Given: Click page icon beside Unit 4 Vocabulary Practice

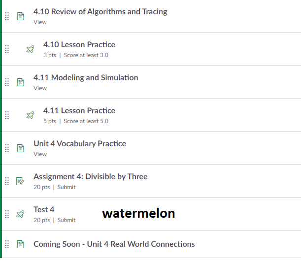Looking at the screenshot, I should click(20, 148).
